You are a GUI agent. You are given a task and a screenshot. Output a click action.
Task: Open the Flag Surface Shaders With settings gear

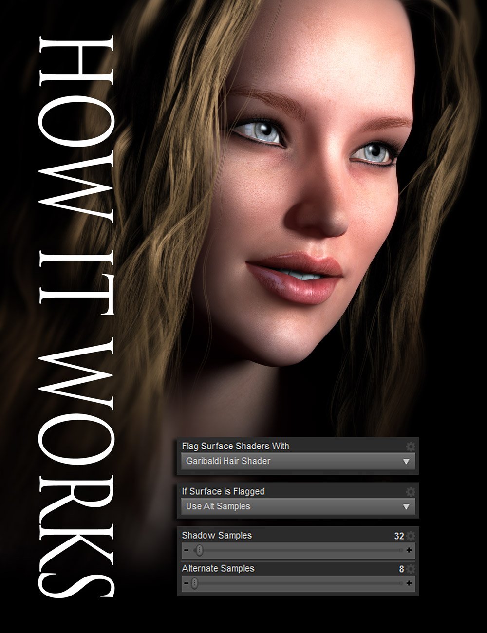click(411, 445)
